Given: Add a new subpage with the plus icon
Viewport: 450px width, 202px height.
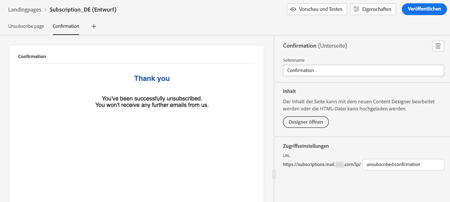Looking at the screenshot, I should point(94,26).
